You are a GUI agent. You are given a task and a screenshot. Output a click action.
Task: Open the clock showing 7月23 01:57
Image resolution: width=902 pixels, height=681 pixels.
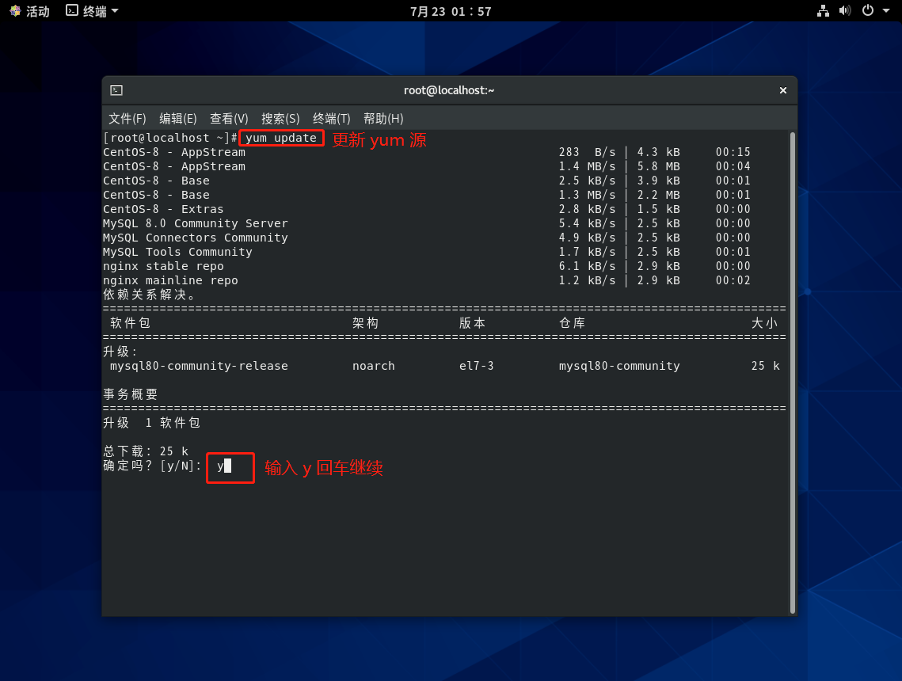click(x=450, y=11)
